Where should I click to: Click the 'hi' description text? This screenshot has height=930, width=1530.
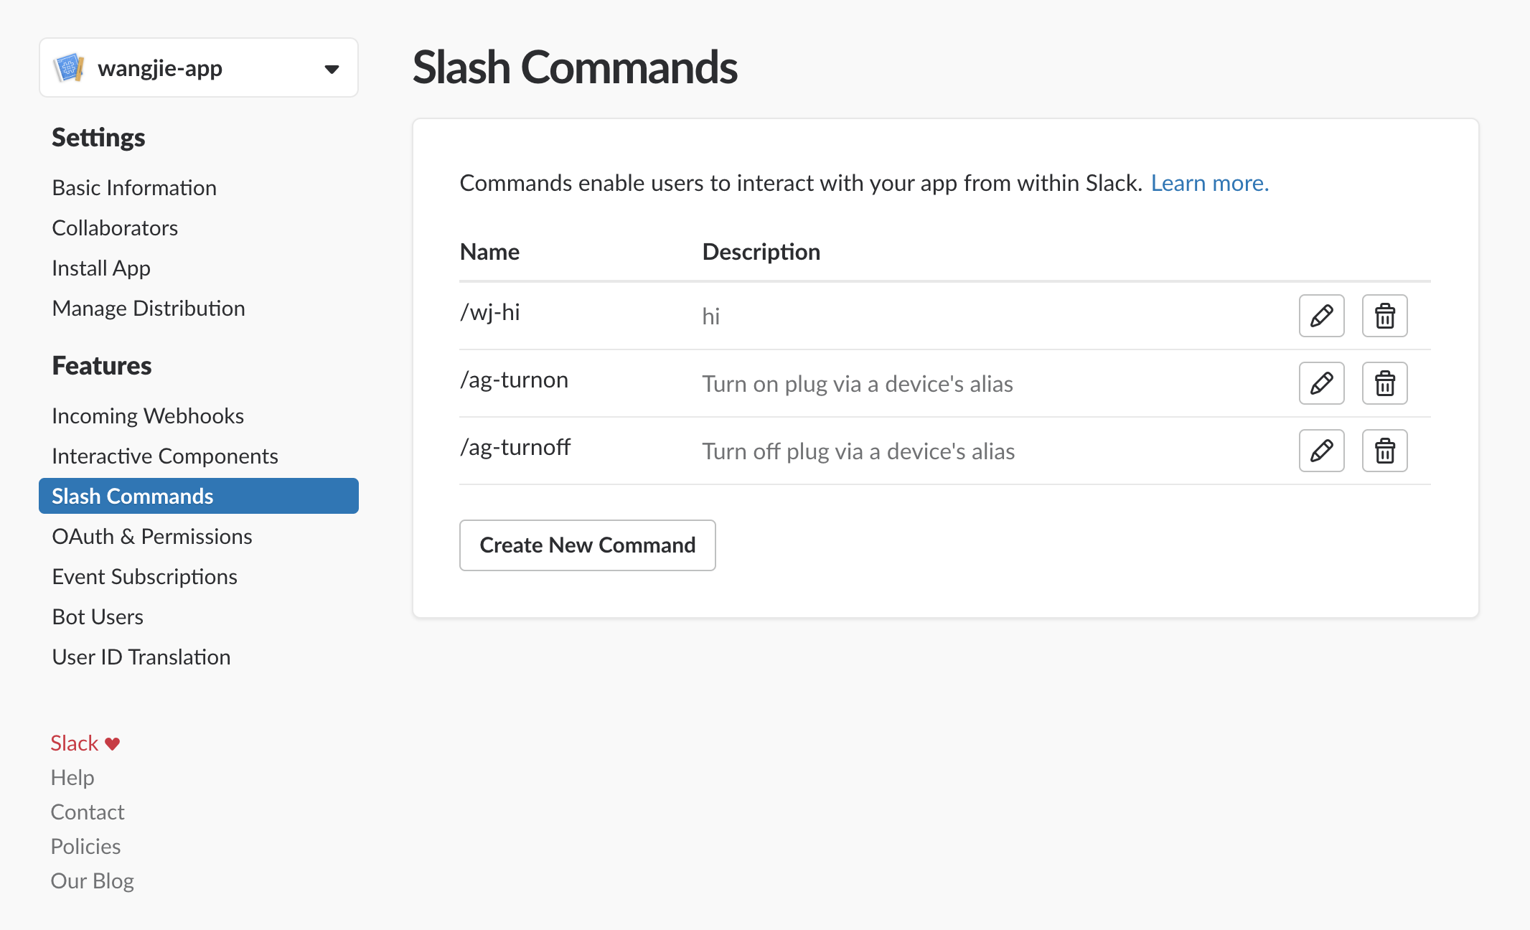click(711, 316)
